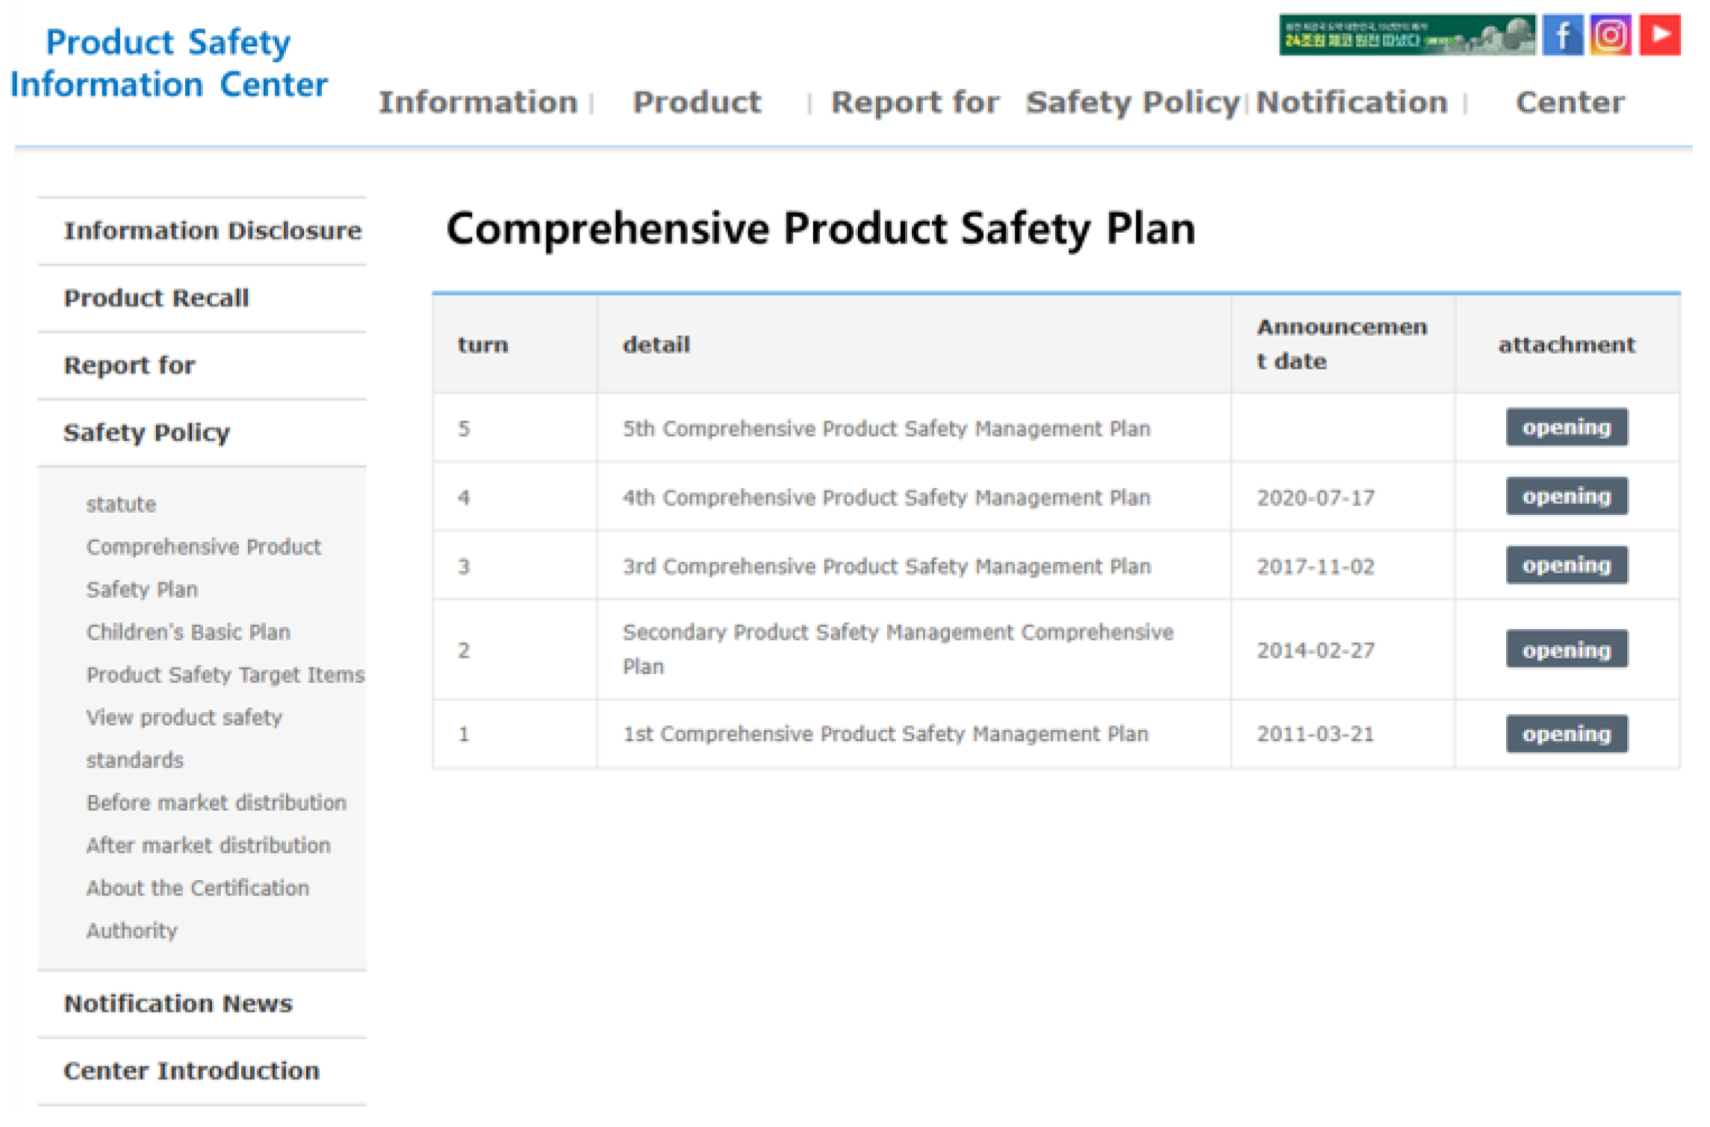Open 4th Comprehensive Product Safety Management Plan

(886, 498)
